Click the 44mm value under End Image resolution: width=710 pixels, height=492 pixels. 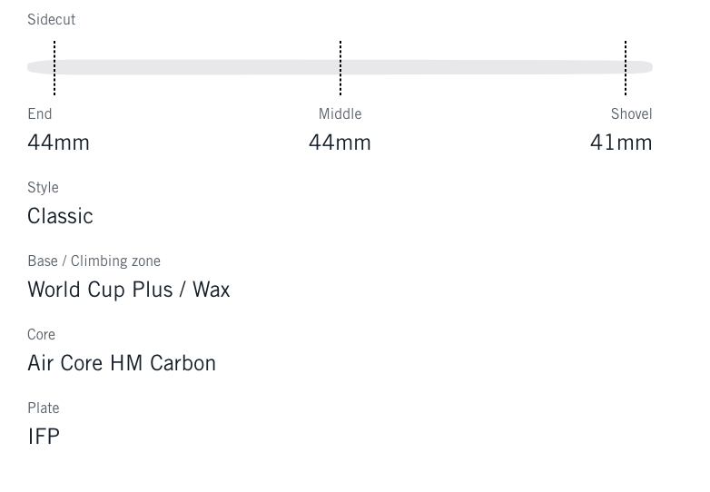(x=58, y=143)
